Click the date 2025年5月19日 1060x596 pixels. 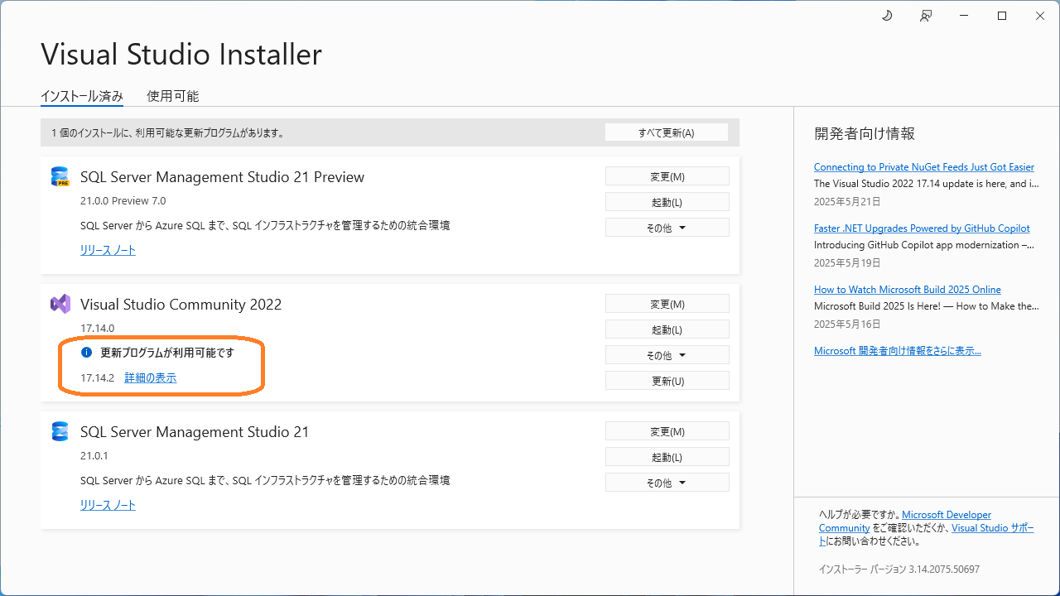tap(847, 262)
